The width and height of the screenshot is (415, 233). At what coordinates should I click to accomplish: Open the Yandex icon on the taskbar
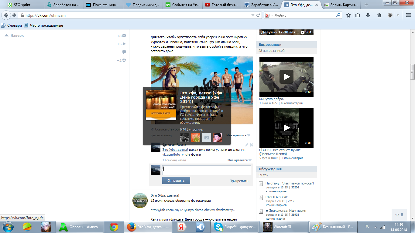tap(182, 227)
